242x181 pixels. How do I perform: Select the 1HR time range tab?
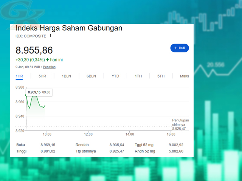click(19, 76)
